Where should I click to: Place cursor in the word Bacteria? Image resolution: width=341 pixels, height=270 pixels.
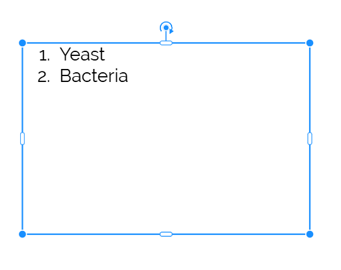[x=94, y=75]
